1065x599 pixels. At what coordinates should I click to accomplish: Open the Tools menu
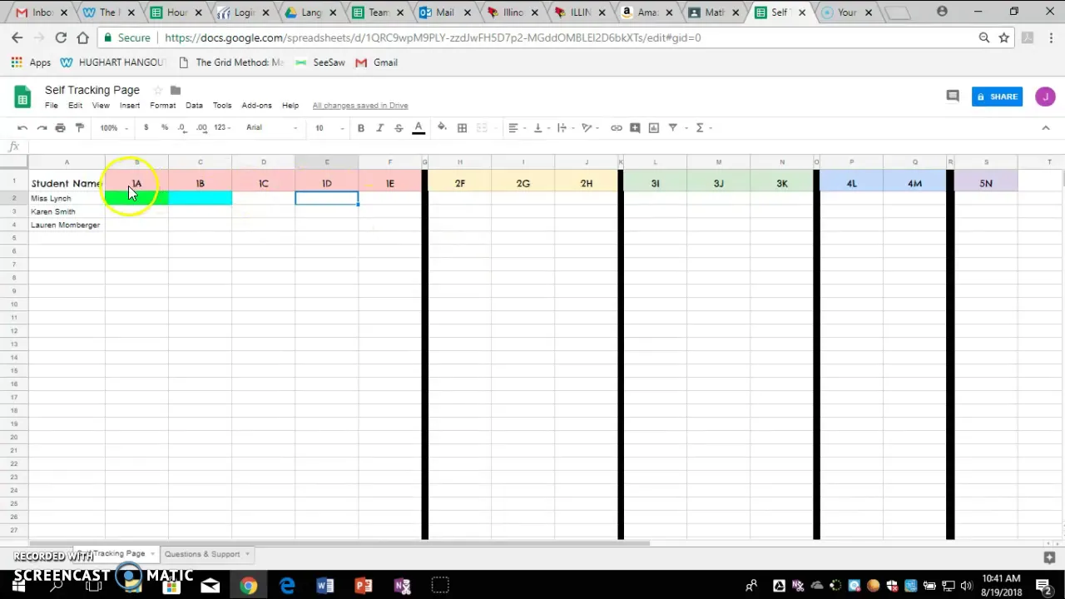222,106
